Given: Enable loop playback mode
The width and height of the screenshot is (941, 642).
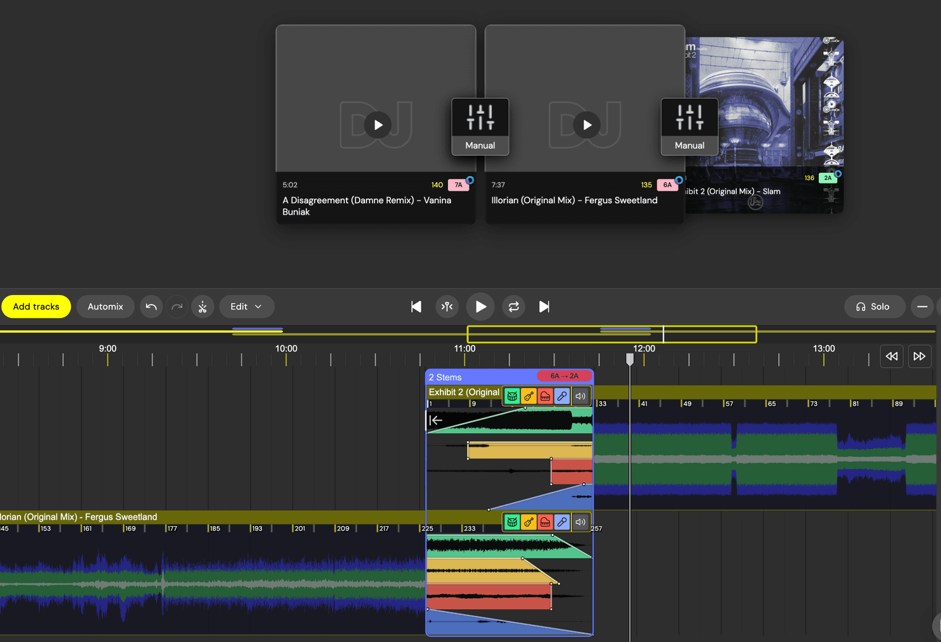Looking at the screenshot, I should (513, 306).
